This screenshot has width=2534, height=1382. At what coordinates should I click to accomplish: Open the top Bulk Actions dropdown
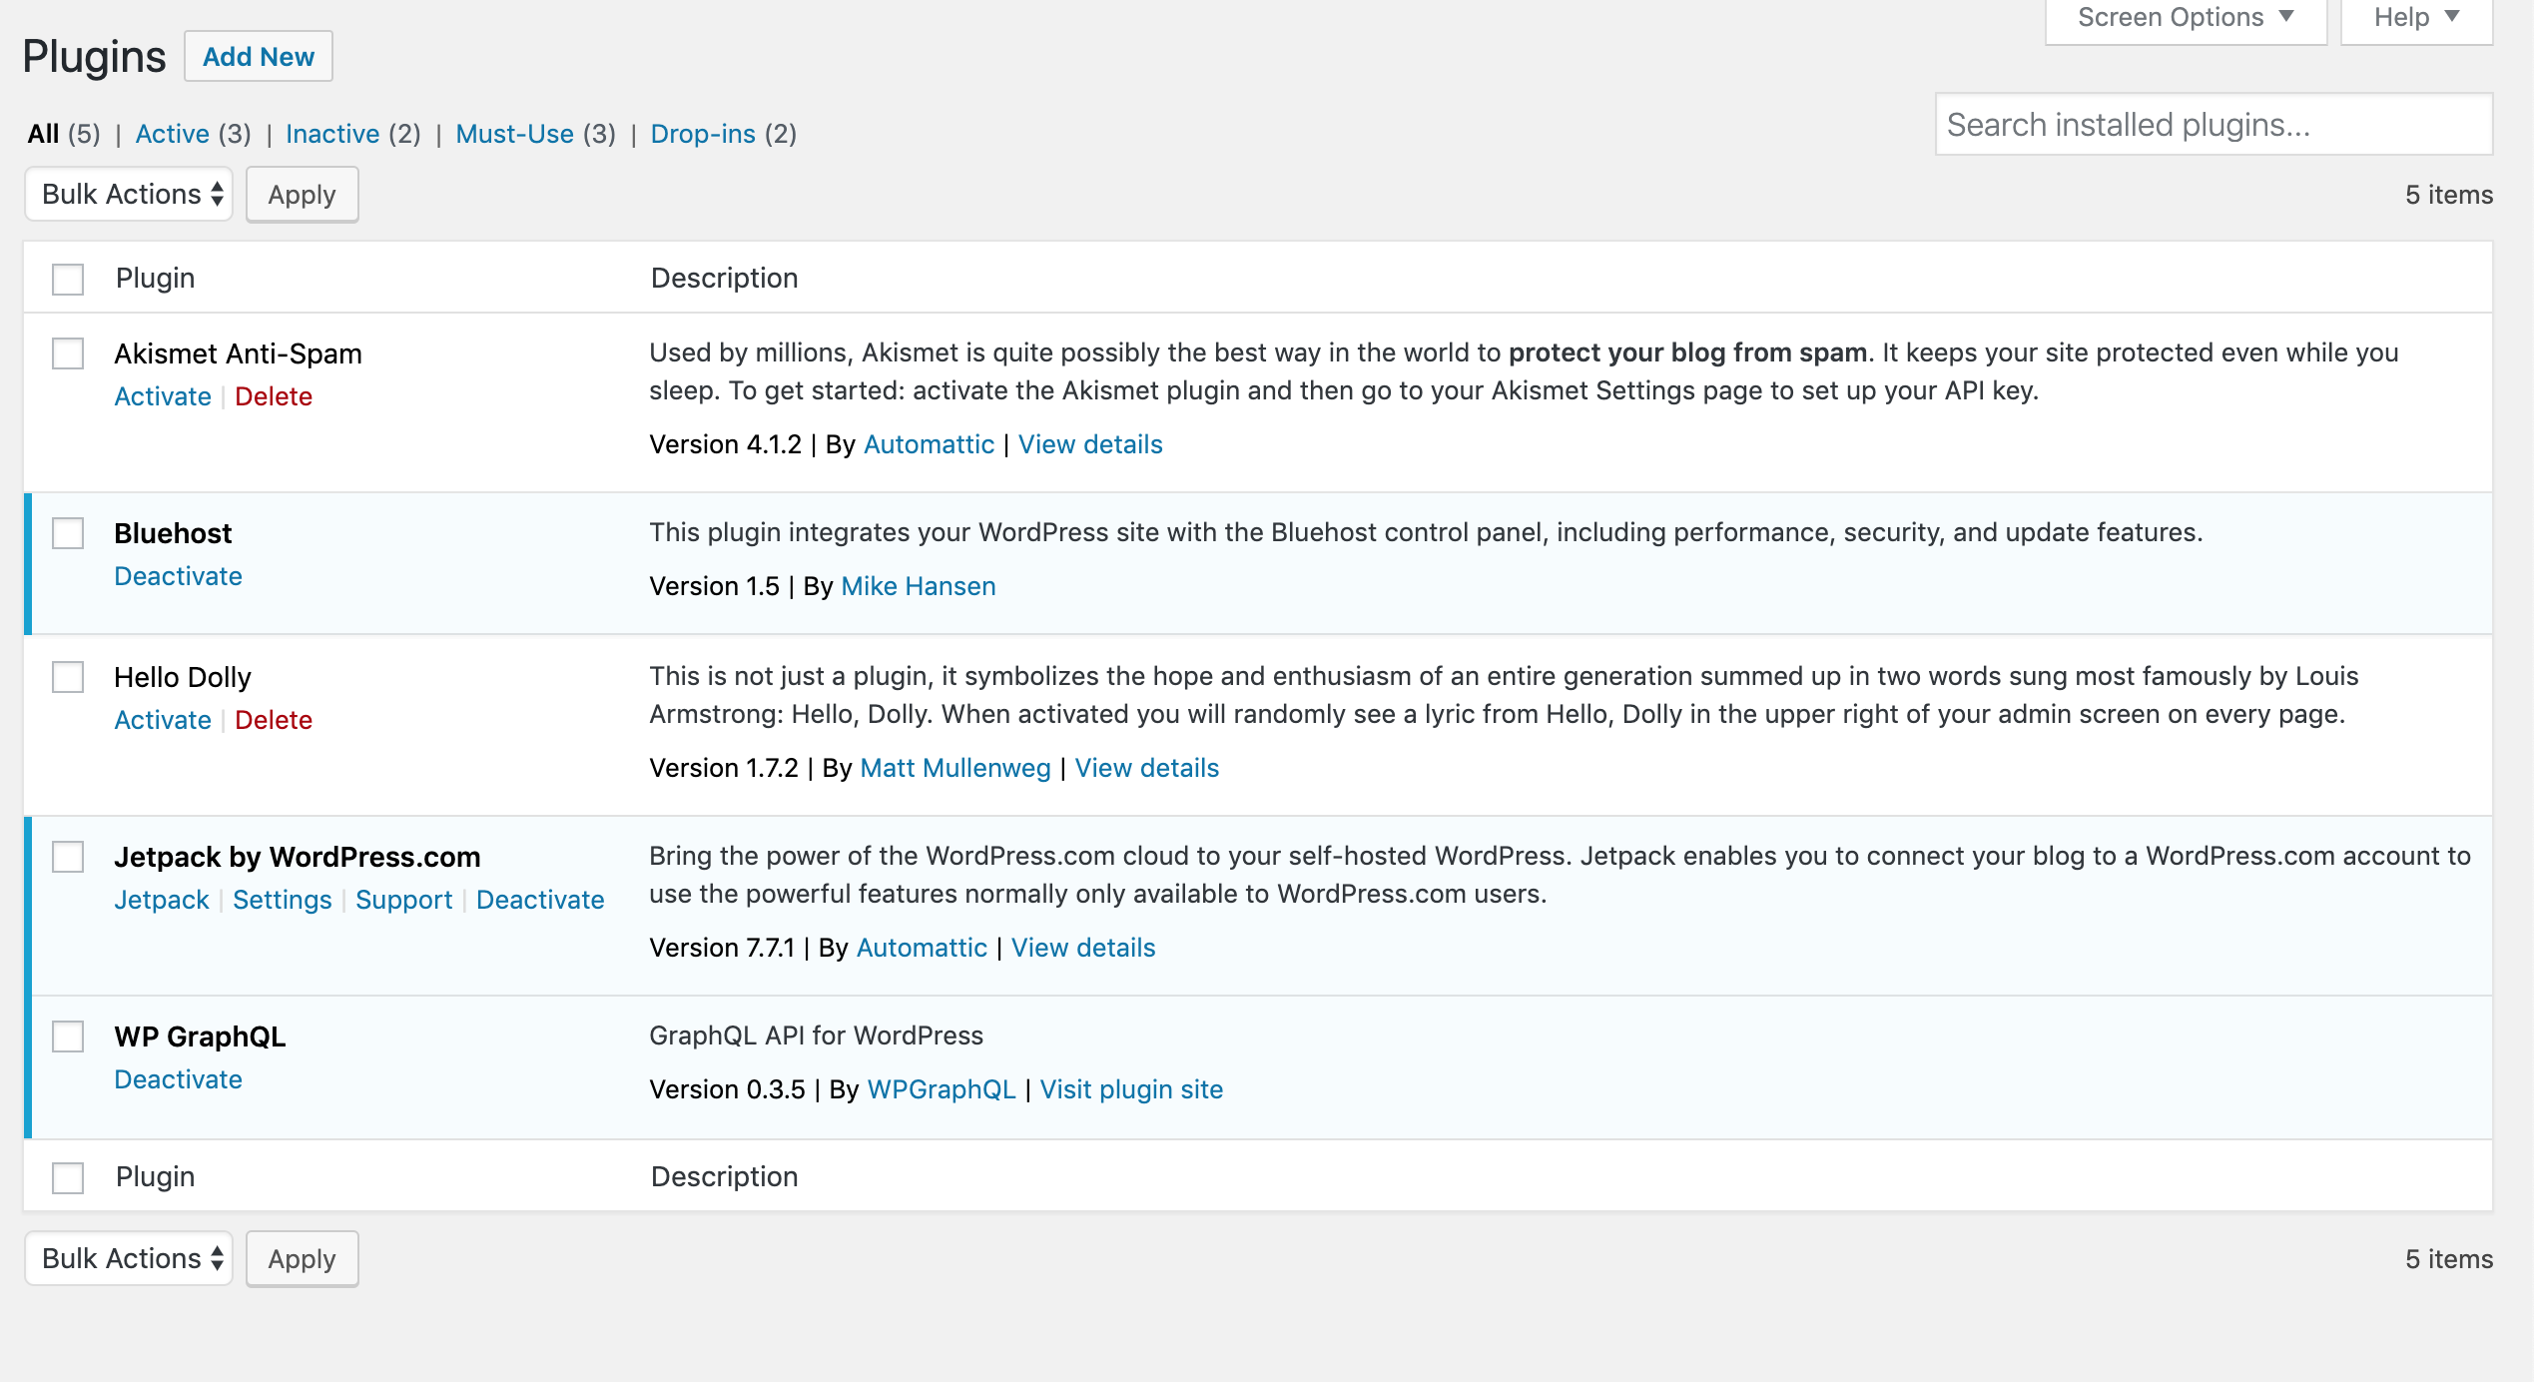(x=129, y=194)
